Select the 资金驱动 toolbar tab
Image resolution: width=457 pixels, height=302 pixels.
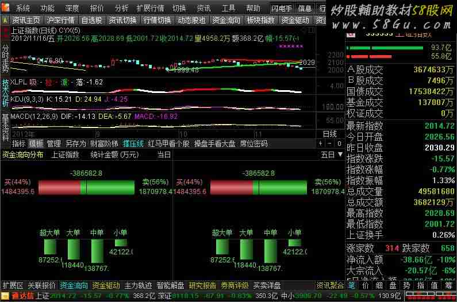[295, 21]
